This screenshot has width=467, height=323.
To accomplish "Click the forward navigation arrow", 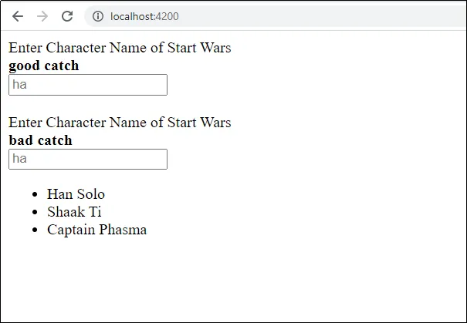I will 42,16.
